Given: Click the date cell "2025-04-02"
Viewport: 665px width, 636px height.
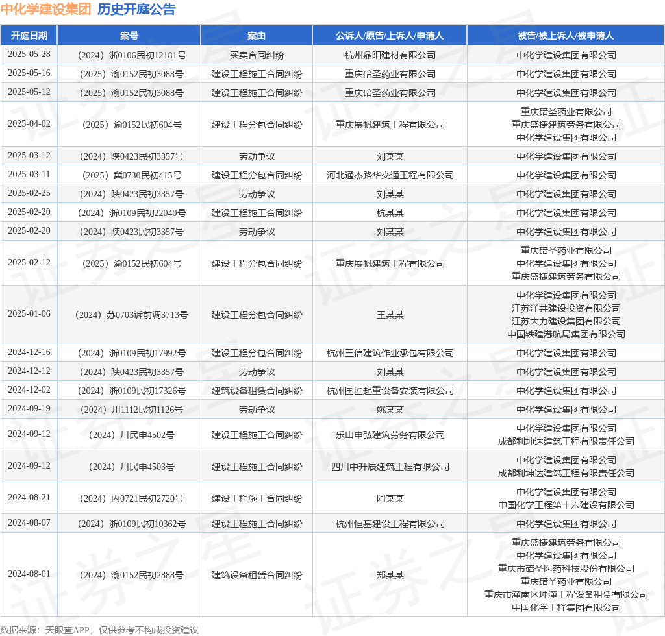Looking at the screenshot, I should click(29, 123).
